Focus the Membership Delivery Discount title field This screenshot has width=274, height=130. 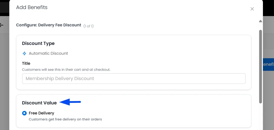[134, 78]
